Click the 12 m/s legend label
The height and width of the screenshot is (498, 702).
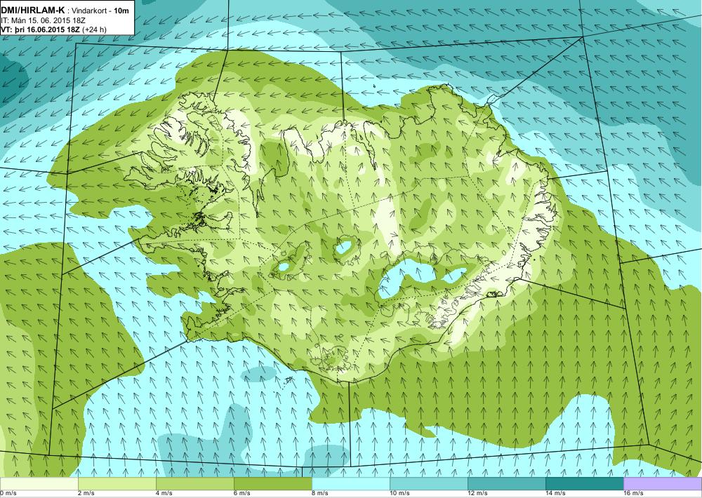click(477, 493)
